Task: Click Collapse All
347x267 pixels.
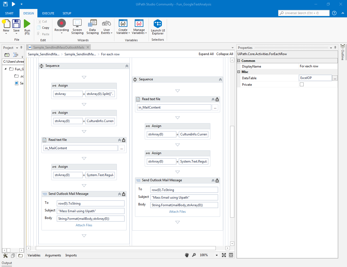Action: tap(225, 54)
